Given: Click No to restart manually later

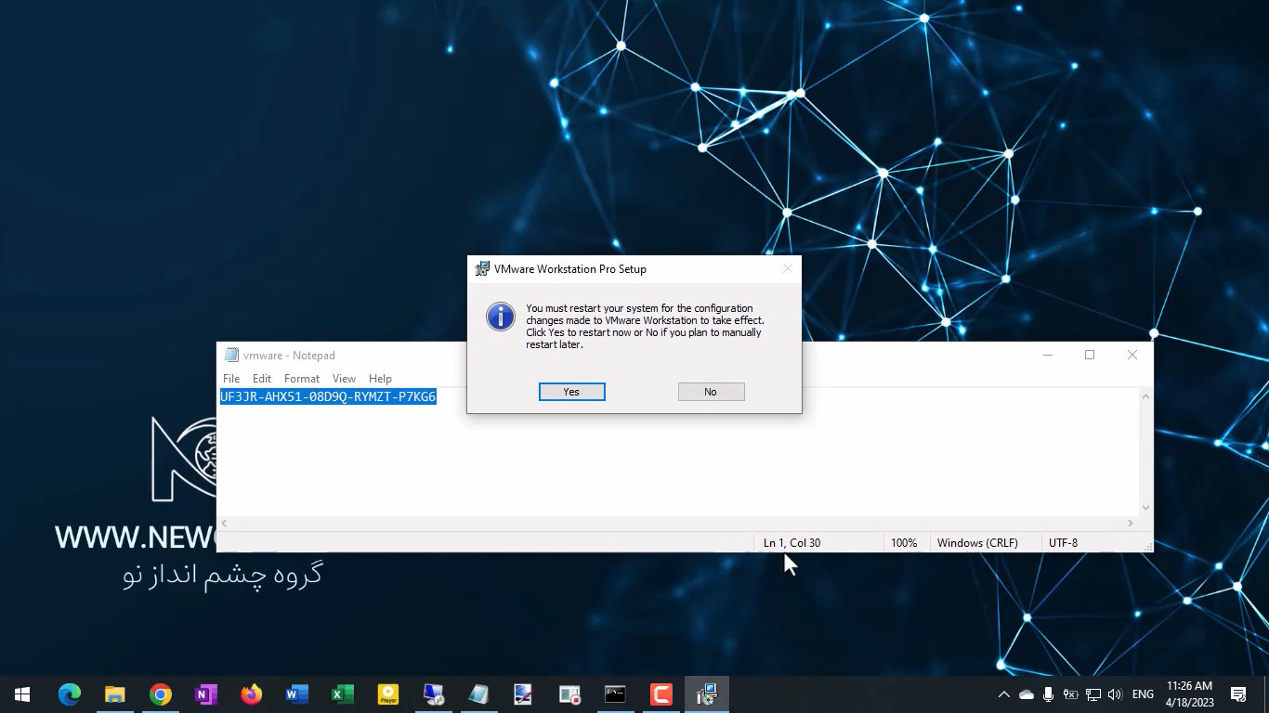Looking at the screenshot, I should [711, 392].
